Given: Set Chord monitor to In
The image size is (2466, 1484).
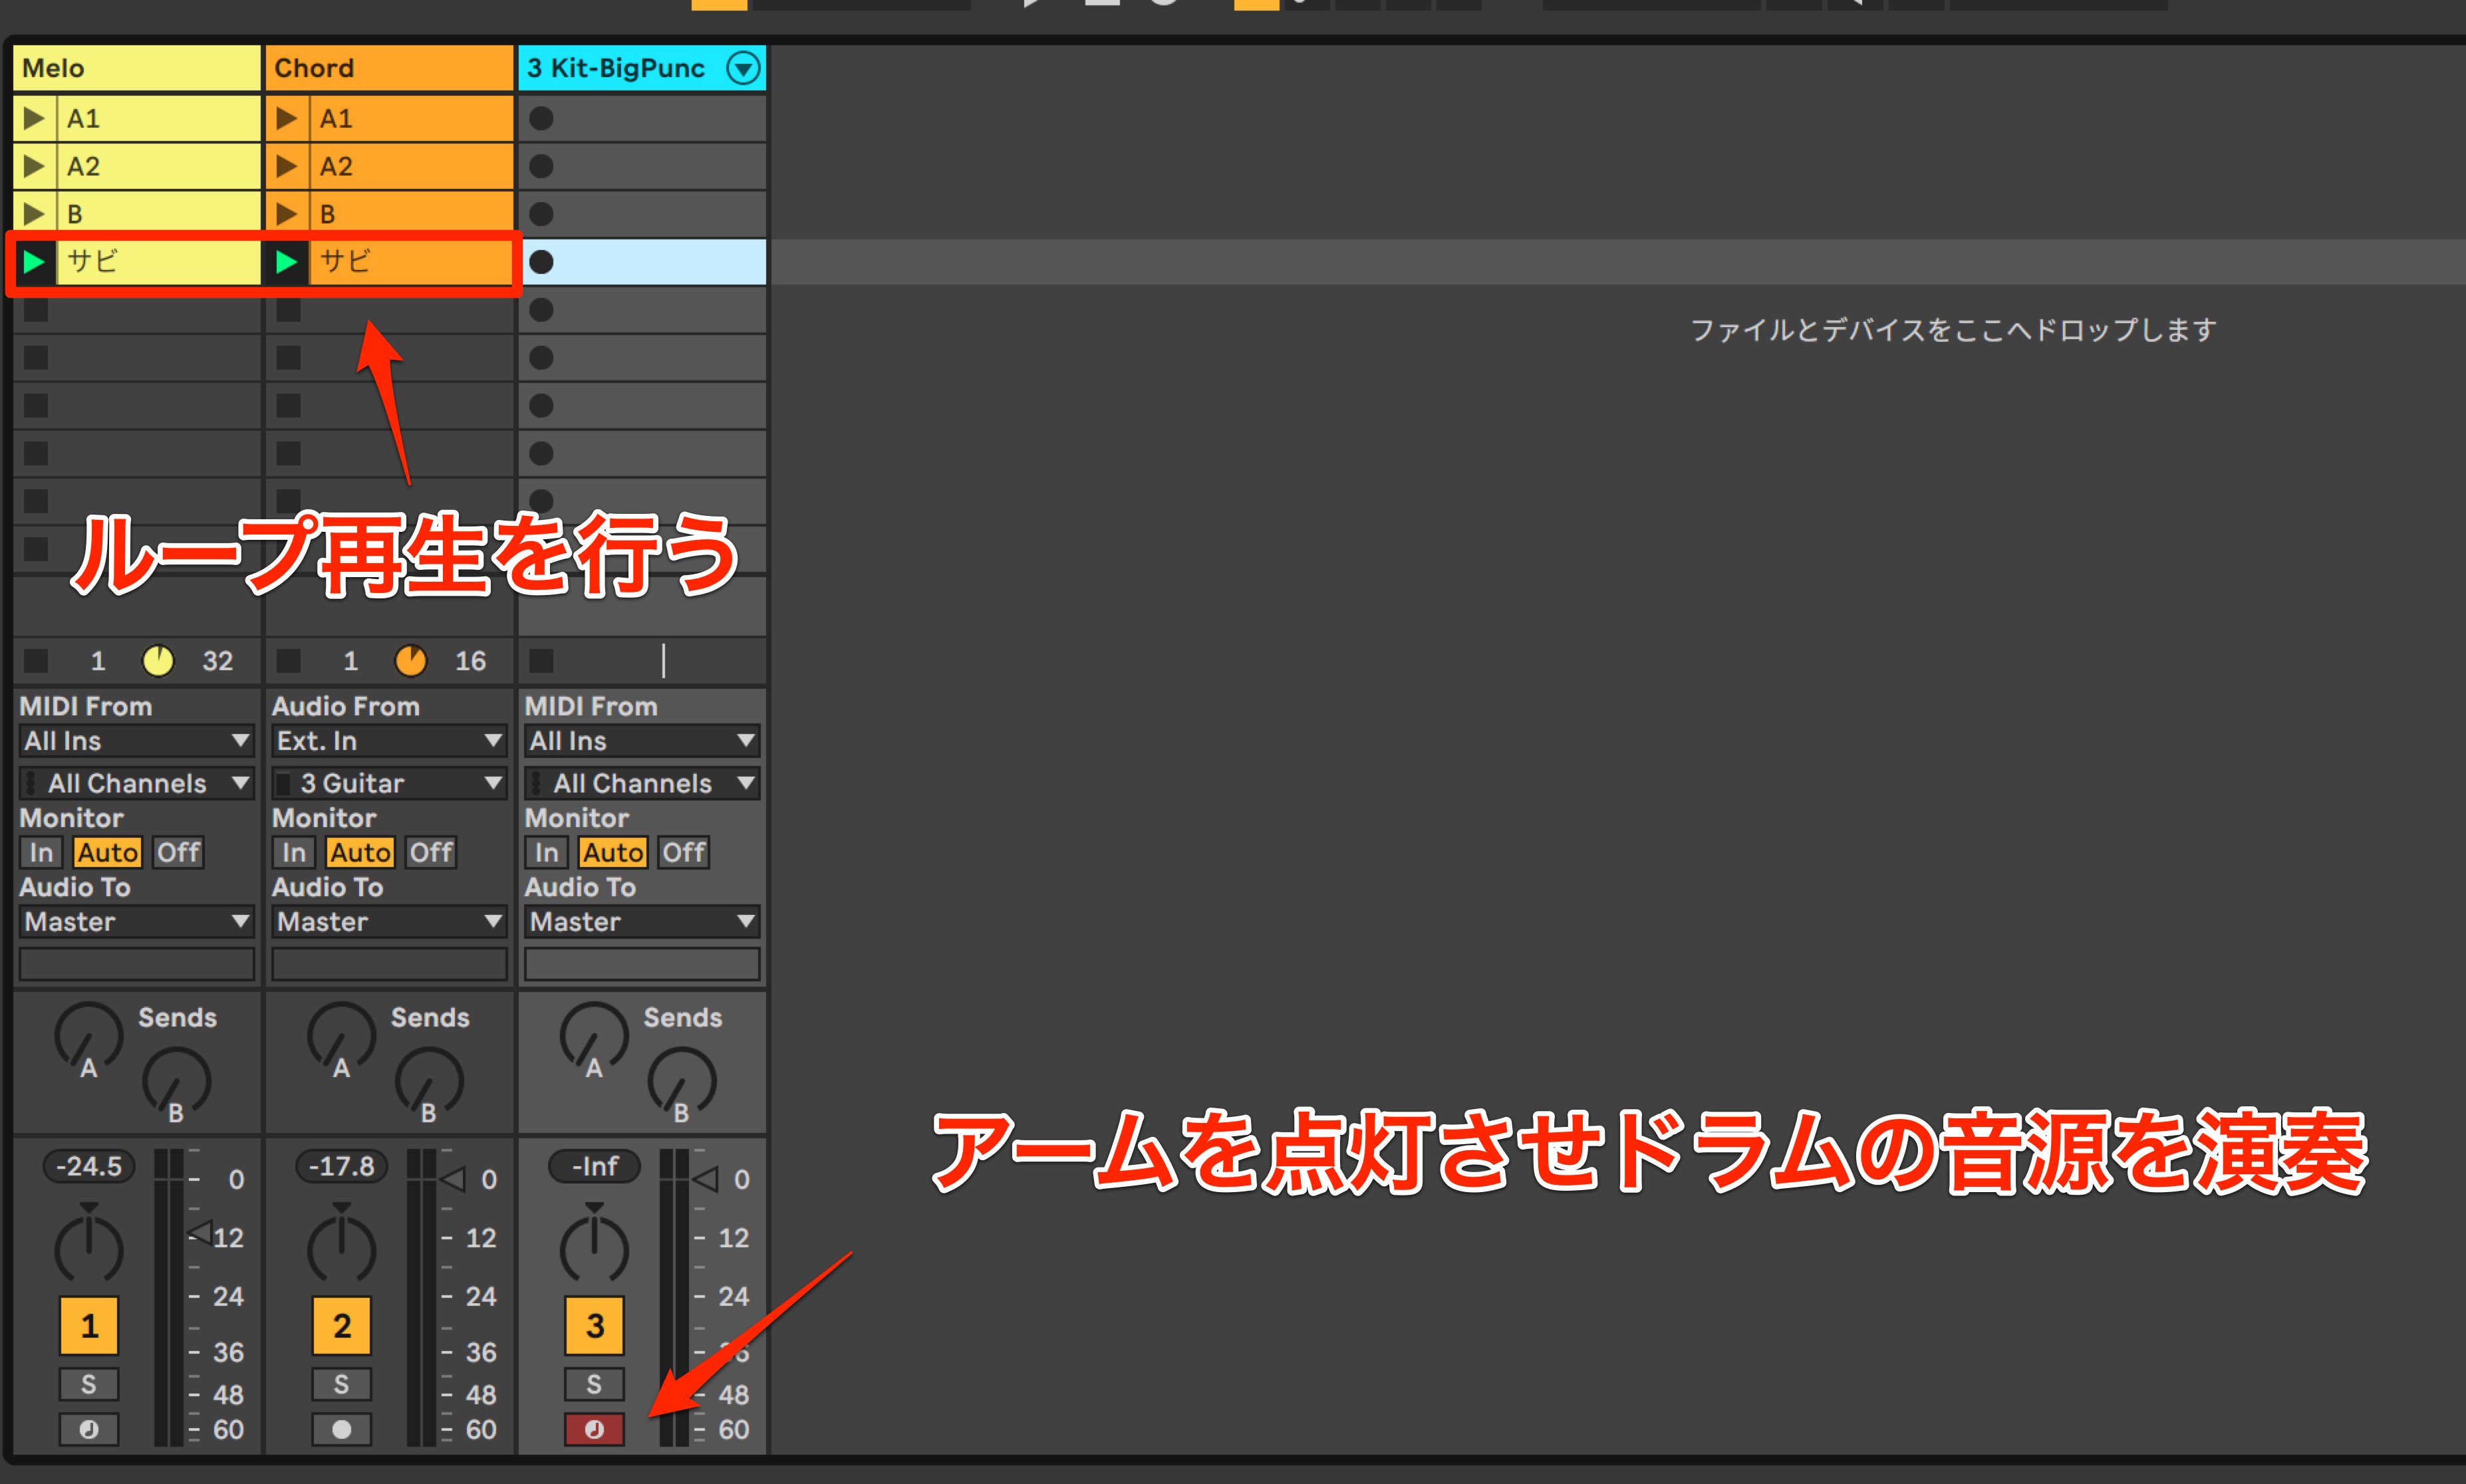Looking at the screenshot, I should (294, 853).
